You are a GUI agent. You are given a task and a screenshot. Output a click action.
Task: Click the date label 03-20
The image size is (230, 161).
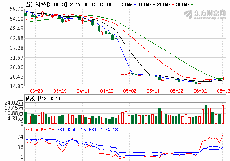click(x=36, y=91)
